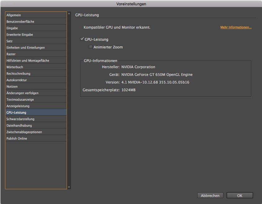Click the category list scroll-up arrow
This screenshot has height=204, width=262.
coord(69,14)
